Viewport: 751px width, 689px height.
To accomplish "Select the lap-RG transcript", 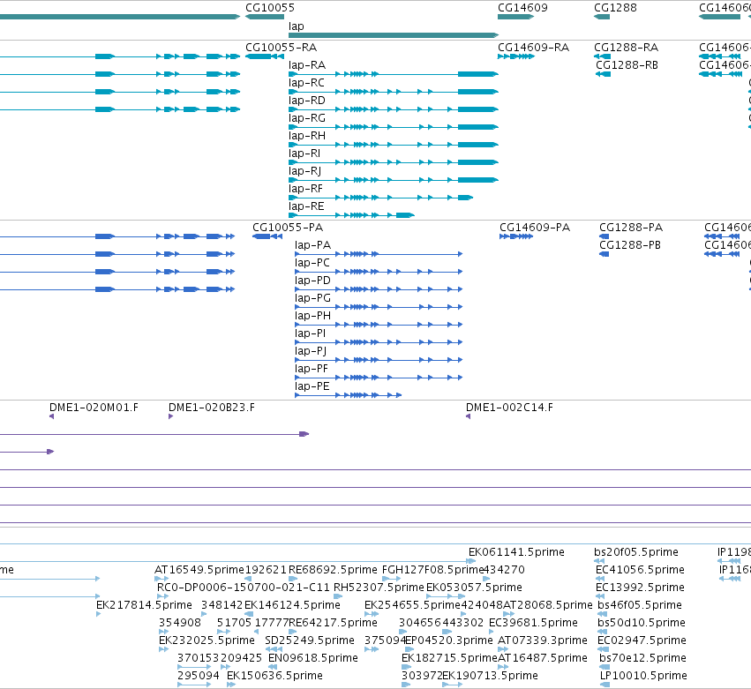I will click(394, 127).
